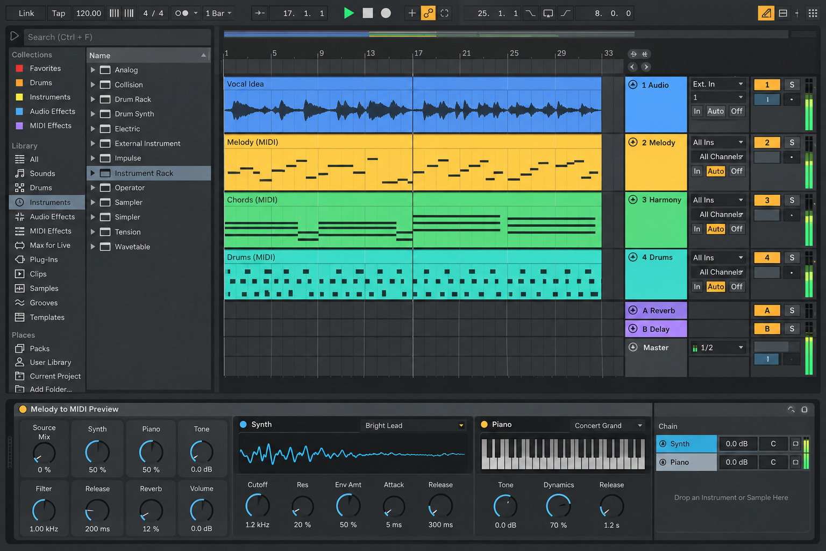Open the Bright Lead preset dropdown
The width and height of the screenshot is (826, 551).
pos(414,425)
